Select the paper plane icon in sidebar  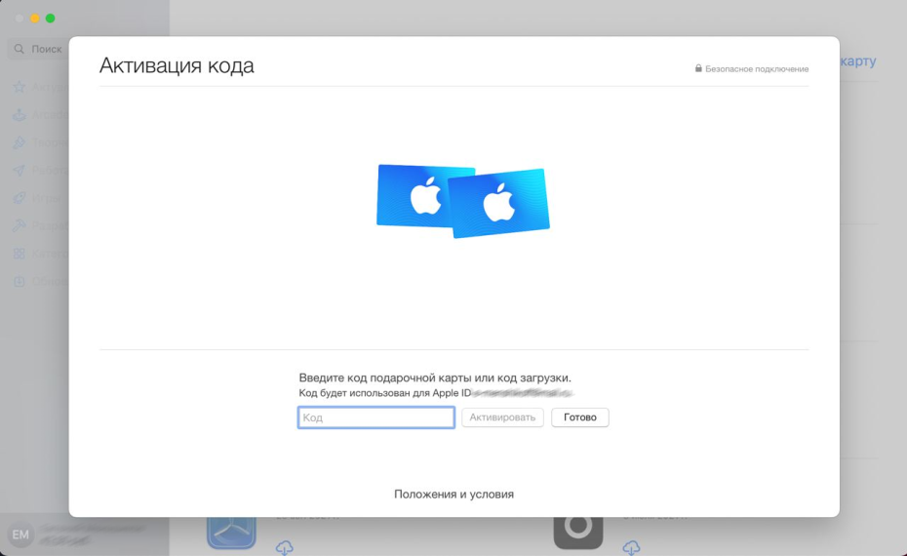point(20,170)
